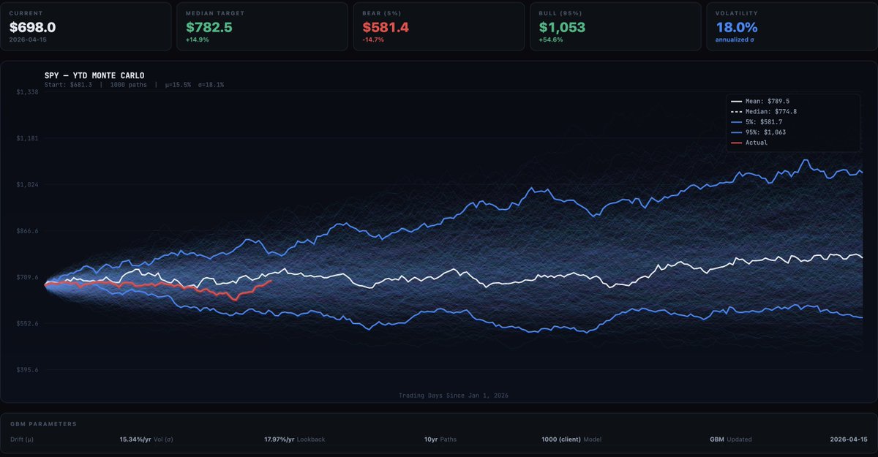Image resolution: width=878 pixels, height=457 pixels.
Task: Click the annualized σ label
Action: pyautogui.click(x=735, y=40)
